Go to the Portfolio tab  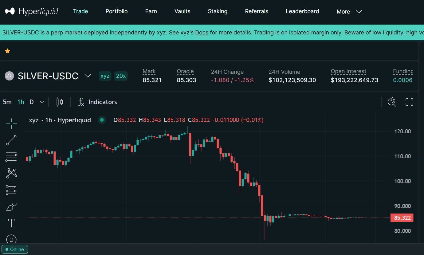click(x=116, y=11)
